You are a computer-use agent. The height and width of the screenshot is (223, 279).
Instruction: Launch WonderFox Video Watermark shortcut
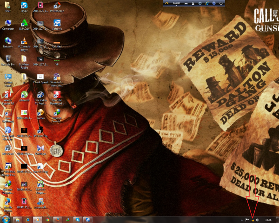(57, 80)
